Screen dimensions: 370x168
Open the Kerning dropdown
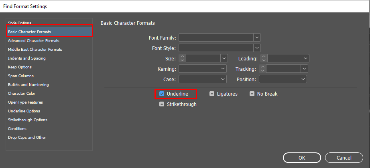pyautogui.click(x=224, y=69)
